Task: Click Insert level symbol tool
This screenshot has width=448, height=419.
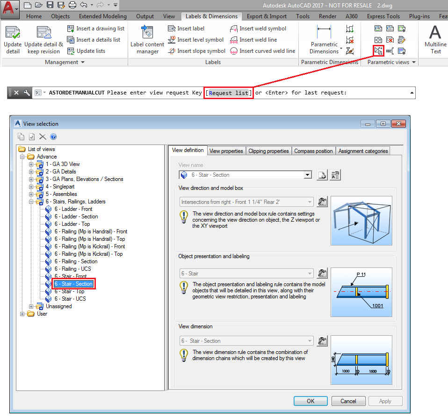Action: click(x=196, y=40)
